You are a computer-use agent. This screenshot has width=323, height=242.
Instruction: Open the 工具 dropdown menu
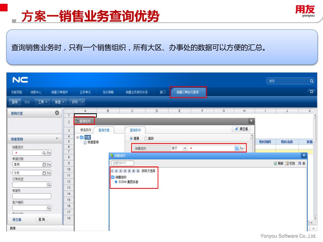click(43, 102)
